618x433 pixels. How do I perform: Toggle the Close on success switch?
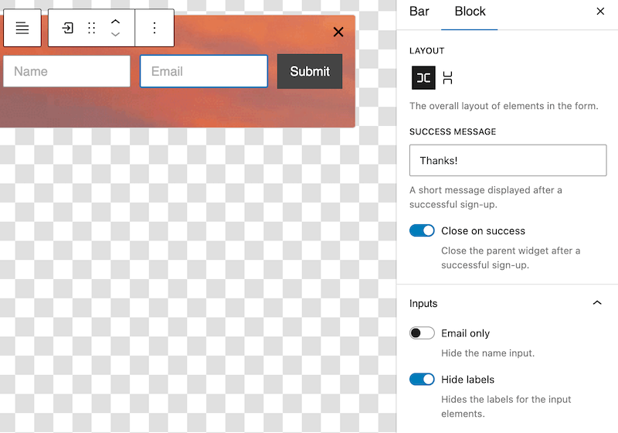[422, 230]
